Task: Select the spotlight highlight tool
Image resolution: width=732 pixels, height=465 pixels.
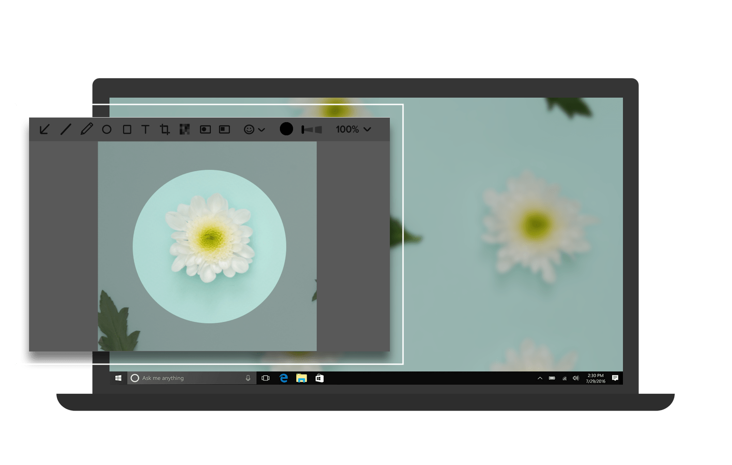Action: (204, 129)
